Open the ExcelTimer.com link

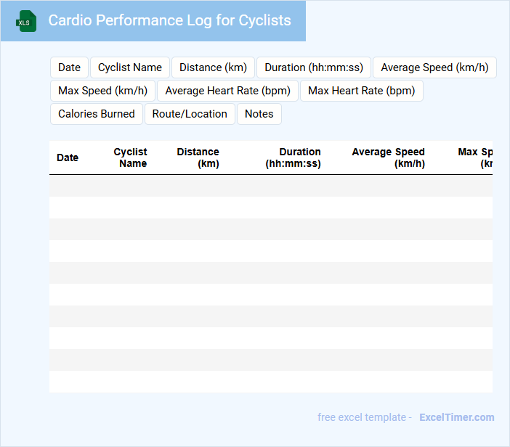[456, 417]
